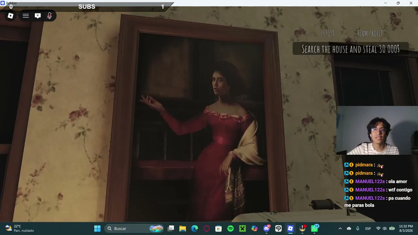Restore down the Roblox window
Screen dimensions: 418x235
pyautogui.click(x=398, y=3)
